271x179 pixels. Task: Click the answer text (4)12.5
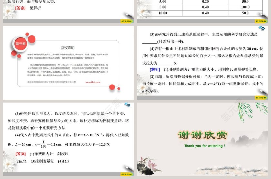[64, 161]
